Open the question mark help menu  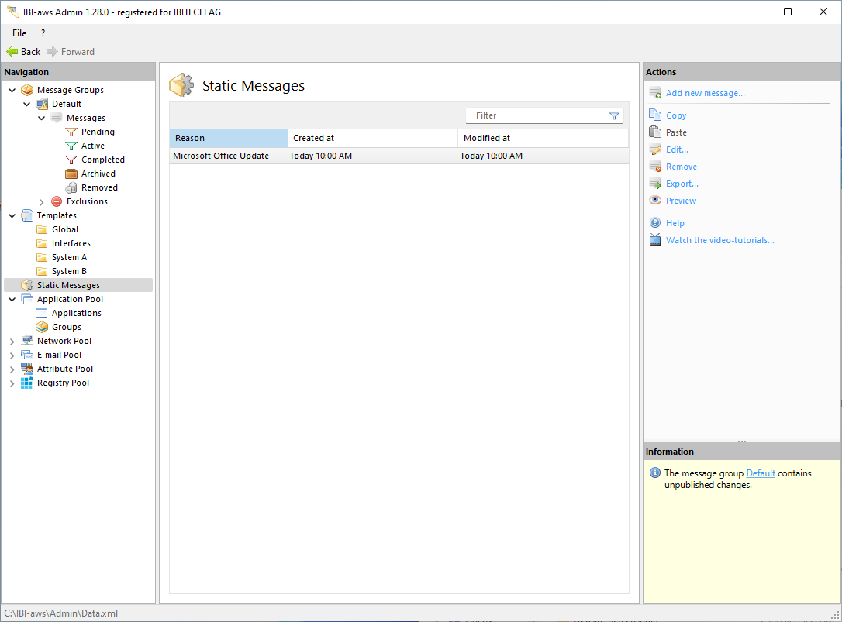click(x=43, y=33)
